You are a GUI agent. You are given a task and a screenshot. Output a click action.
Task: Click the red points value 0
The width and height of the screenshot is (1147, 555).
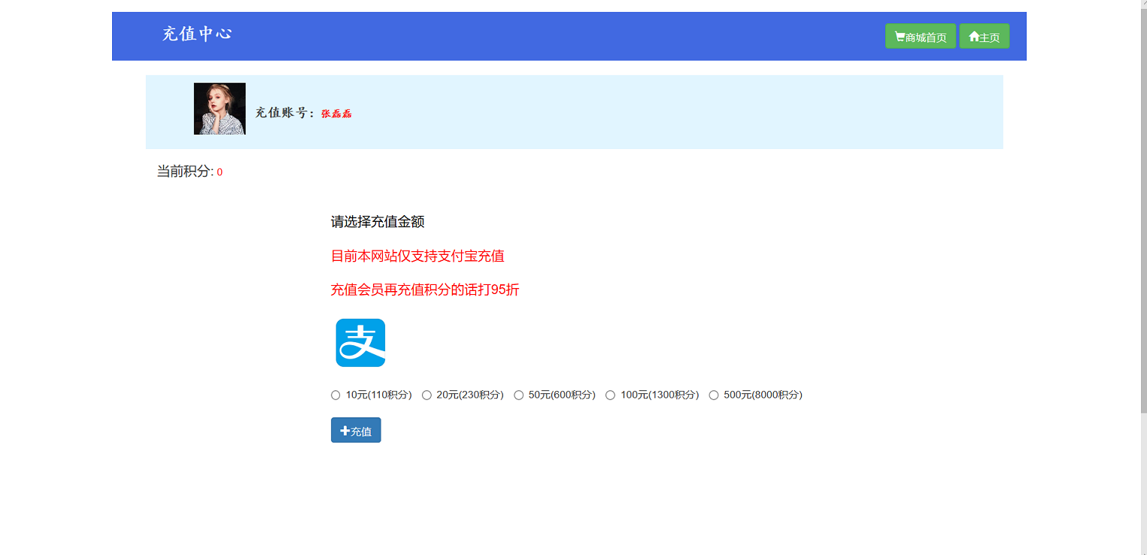pyautogui.click(x=220, y=172)
